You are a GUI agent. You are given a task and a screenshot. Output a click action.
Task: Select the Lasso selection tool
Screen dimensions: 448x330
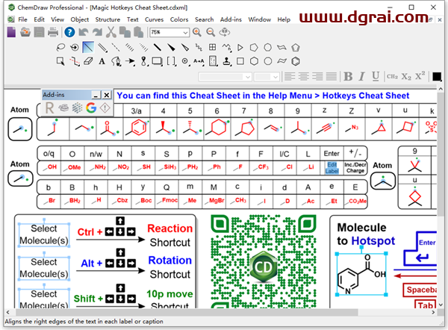click(62, 47)
